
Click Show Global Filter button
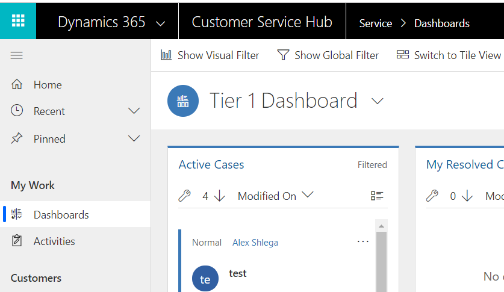pyautogui.click(x=328, y=55)
